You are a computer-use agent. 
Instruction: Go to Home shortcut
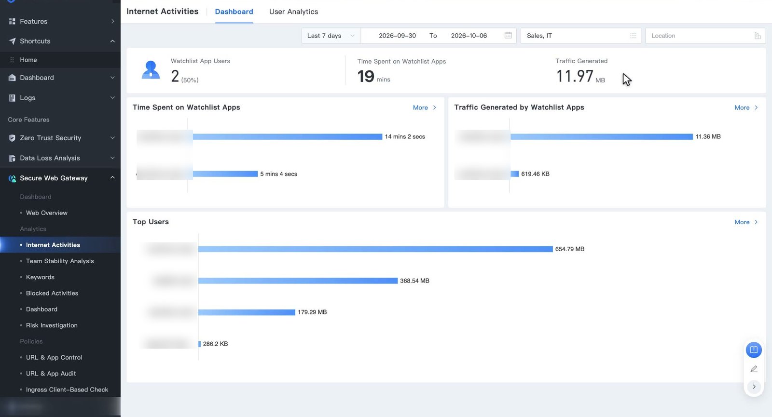(28, 60)
